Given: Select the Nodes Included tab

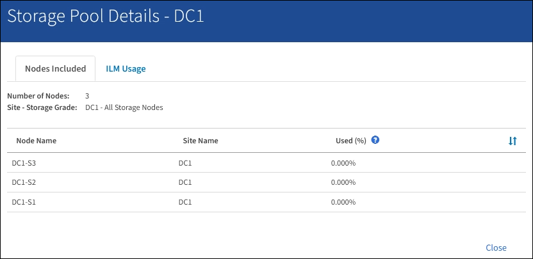Looking at the screenshot, I should 55,69.
